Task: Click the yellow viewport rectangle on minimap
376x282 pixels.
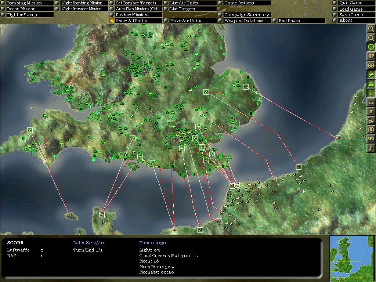Action: tap(347, 269)
